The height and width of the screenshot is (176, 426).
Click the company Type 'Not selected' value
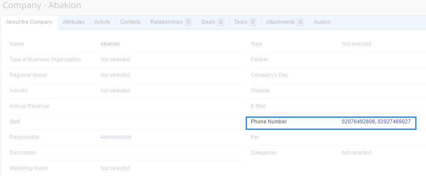[356, 44]
